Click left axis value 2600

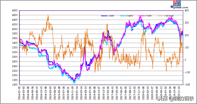[x=15, y=62]
